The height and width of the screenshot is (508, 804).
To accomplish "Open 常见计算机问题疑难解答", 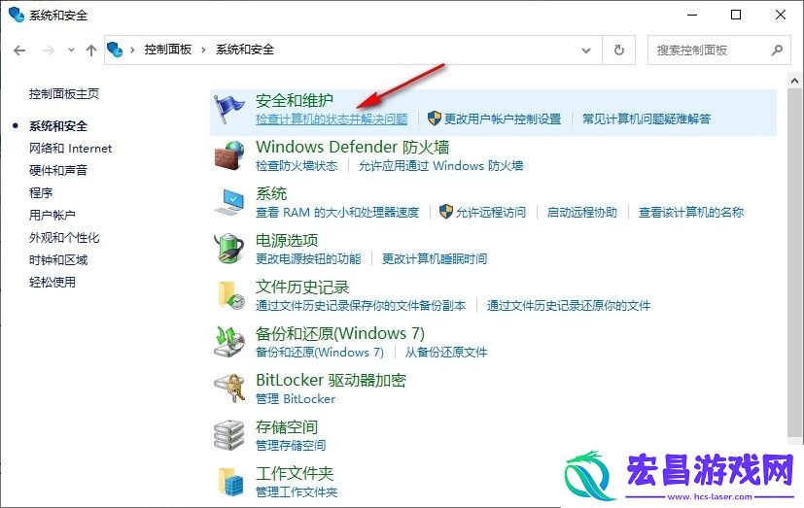I will [x=647, y=119].
